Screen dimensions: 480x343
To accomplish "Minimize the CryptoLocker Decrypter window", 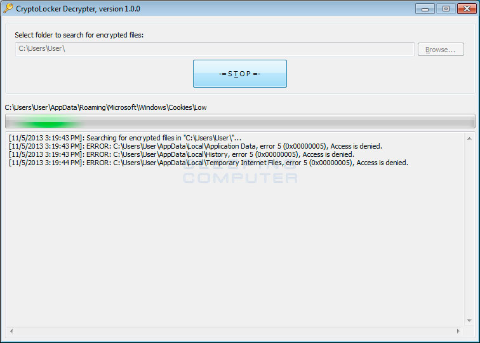I will [425, 9].
